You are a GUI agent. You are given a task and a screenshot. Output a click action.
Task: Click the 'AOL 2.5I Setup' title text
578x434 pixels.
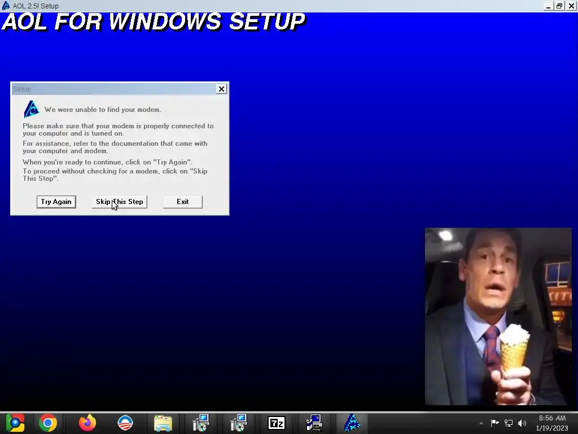point(36,6)
